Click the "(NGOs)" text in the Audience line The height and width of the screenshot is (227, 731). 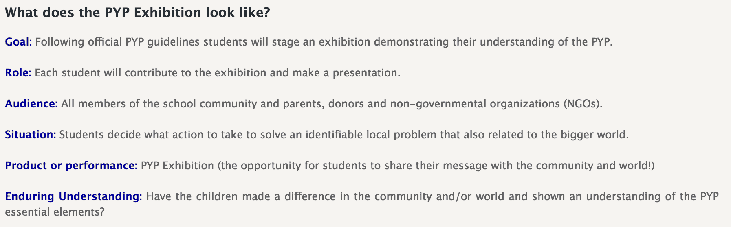click(x=583, y=104)
